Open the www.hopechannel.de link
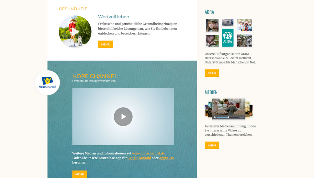 [x=148, y=153]
